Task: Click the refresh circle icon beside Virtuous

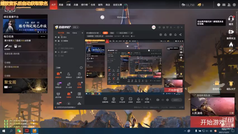Action: pyautogui.click(x=102, y=17)
